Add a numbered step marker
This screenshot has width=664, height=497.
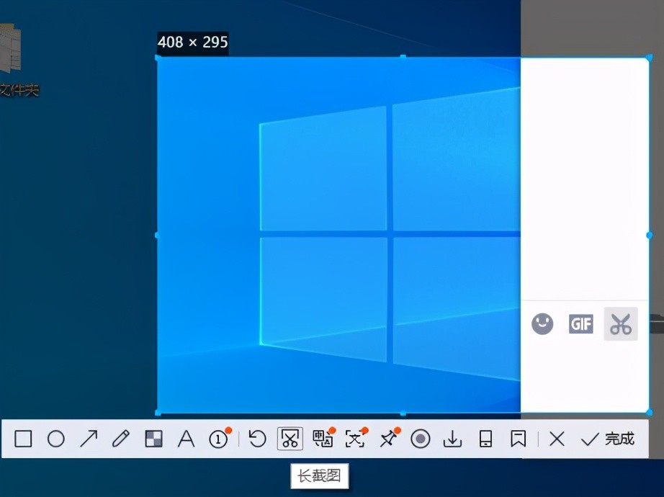pyautogui.click(x=219, y=439)
